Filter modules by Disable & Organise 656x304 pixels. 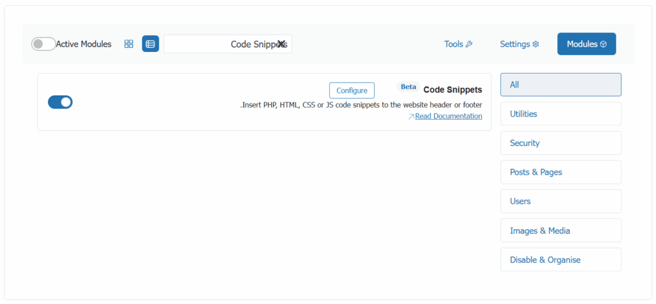point(561,260)
